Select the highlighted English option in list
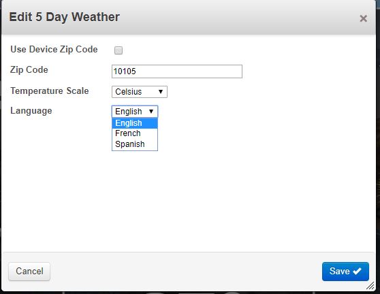This screenshot has width=380, height=294. [x=135, y=123]
